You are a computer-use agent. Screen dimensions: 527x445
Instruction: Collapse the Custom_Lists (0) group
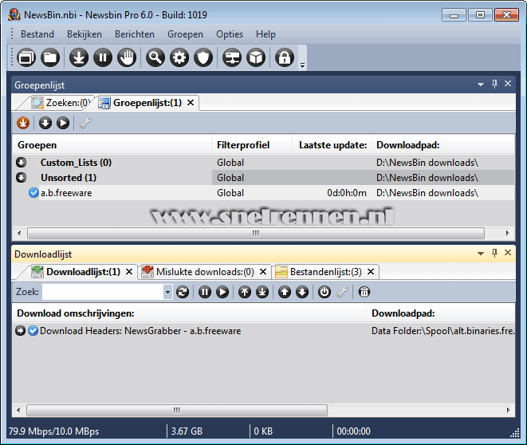[22, 163]
